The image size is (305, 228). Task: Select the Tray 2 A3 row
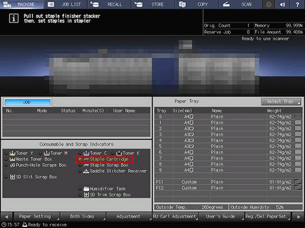click(x=228, y=129)
